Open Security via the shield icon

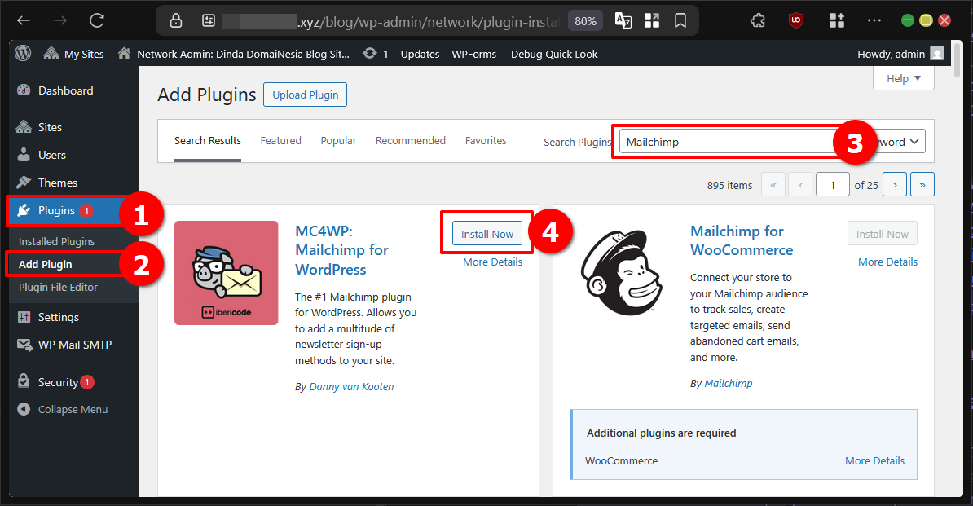click(x=23, y=381)
